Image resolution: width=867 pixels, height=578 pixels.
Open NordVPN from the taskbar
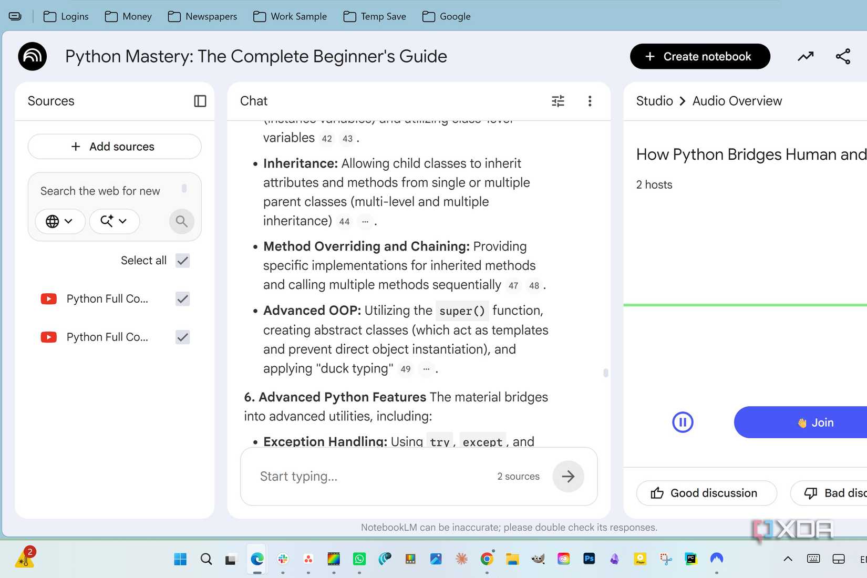[x=717, y=559]
